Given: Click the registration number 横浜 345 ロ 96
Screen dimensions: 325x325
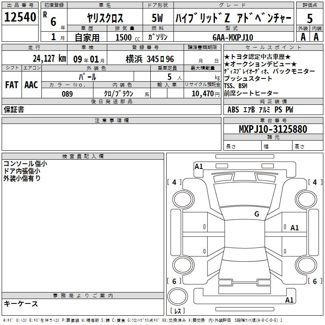Looking at the screenshot, I should pos(150,59).
